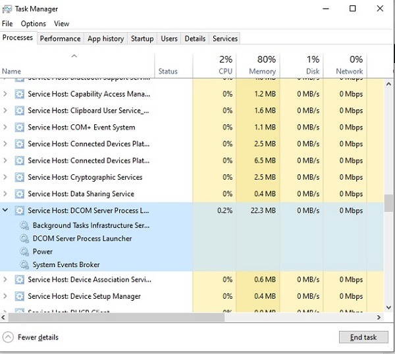
Task: Select the Power service entry
Action: pyautogui.click(x=43, y=251)
